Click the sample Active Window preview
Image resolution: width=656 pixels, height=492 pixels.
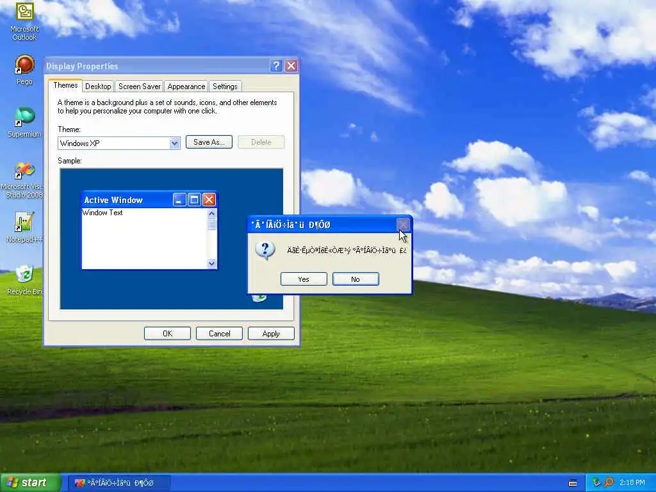tap(149, 231)
